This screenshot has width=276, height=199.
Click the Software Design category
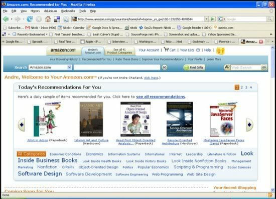(x=40, y=173)
